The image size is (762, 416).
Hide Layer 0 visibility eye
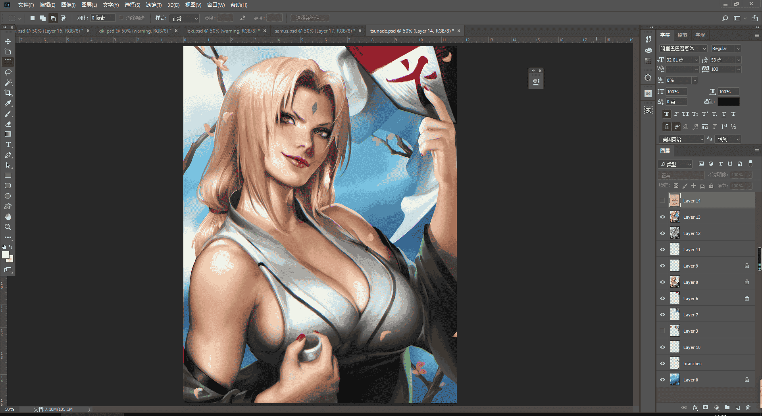[662, 380]
